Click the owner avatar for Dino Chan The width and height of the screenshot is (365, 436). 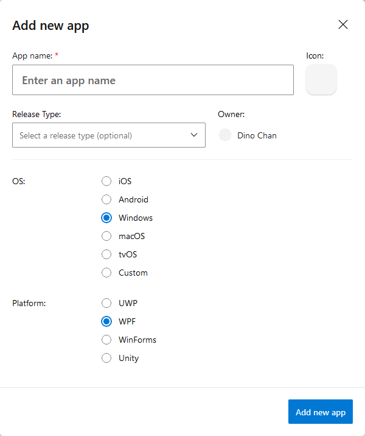tap(225, 135)
